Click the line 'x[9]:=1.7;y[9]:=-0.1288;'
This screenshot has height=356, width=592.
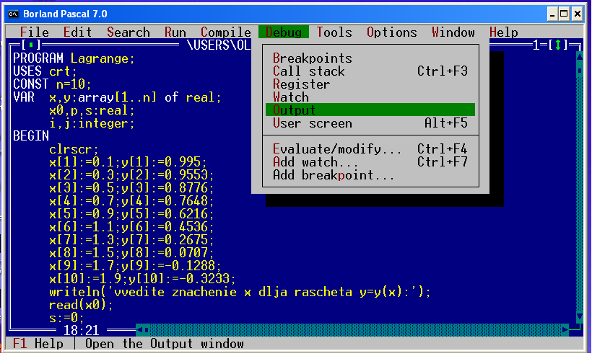click(135, 266)
